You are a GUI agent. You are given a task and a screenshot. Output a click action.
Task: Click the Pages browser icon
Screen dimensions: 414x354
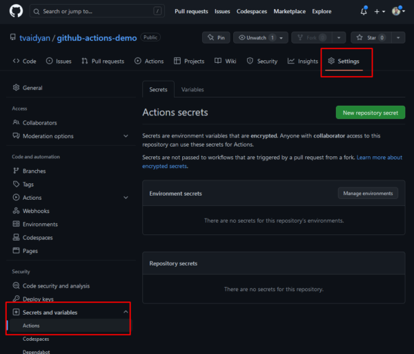[x=16, y=250]
